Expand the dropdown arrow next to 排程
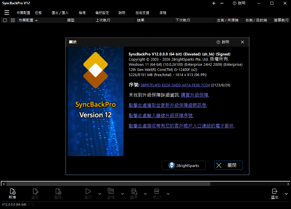 point(122,194)
